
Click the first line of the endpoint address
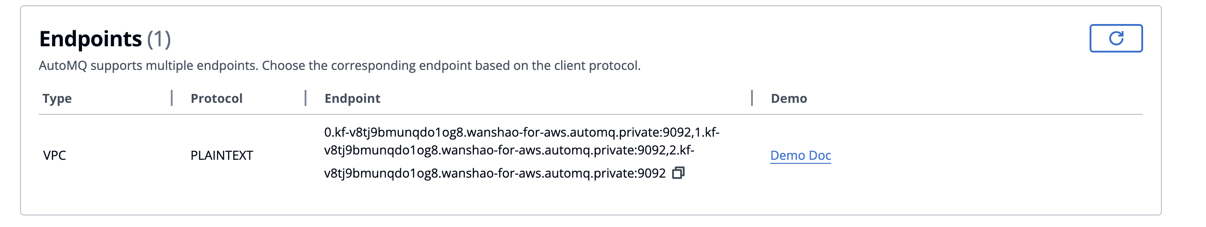(521, 132)
